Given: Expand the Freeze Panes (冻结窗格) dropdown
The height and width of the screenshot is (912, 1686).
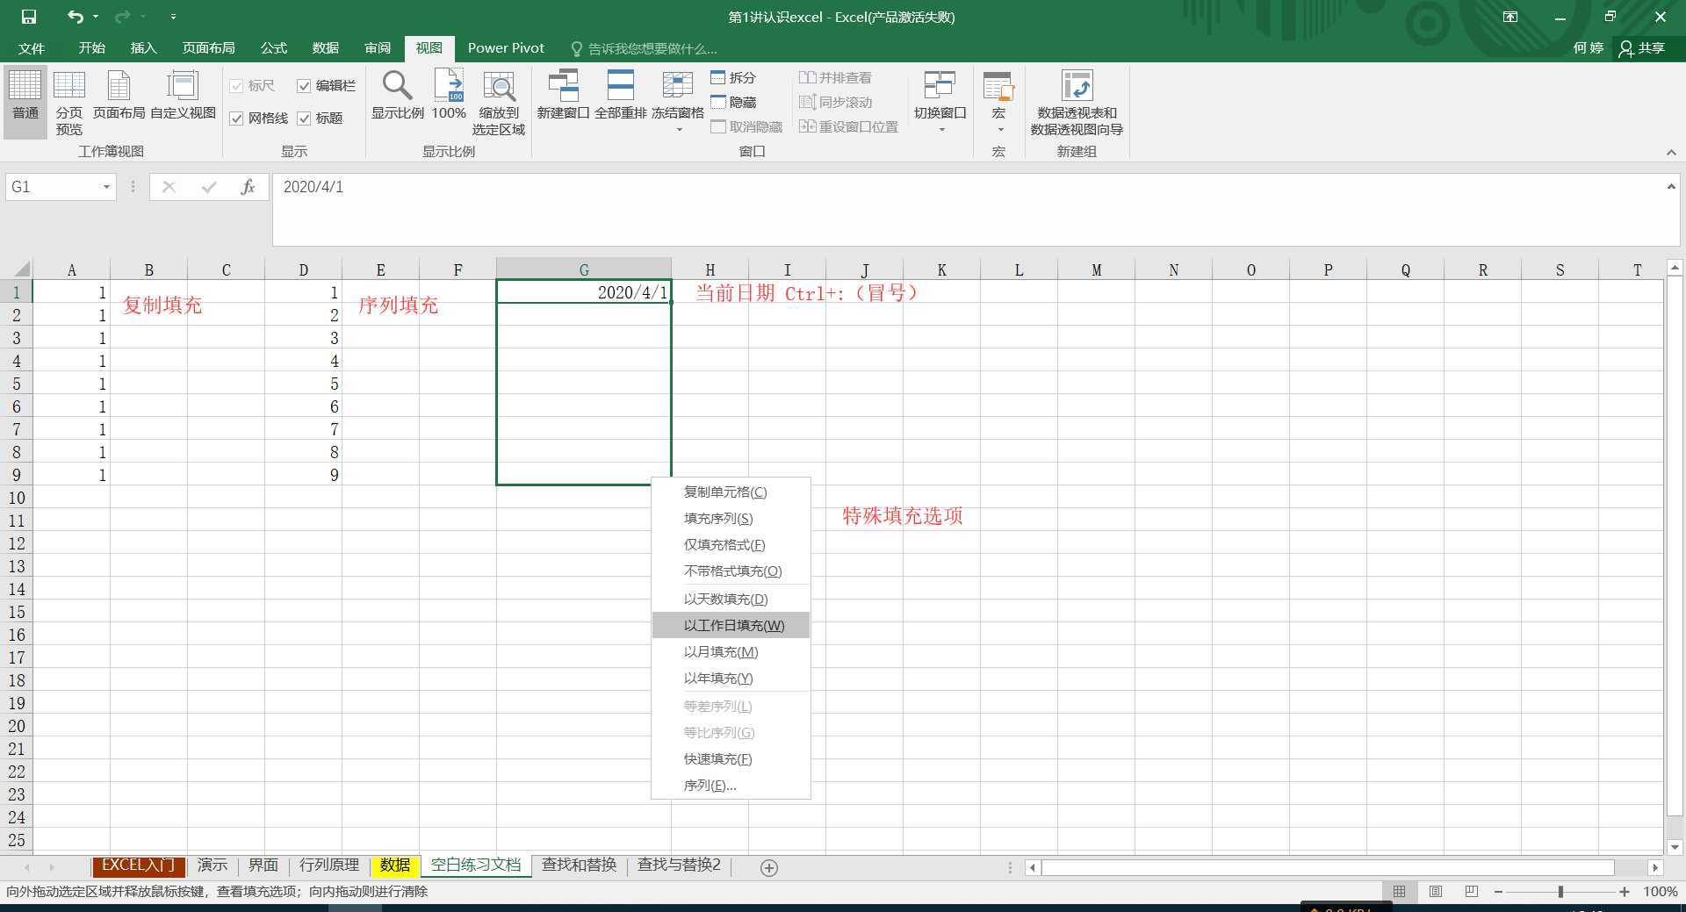Looking at the screenshot, I should click(678, 129).
